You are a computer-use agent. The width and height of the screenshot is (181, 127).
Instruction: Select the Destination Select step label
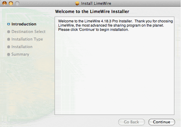[28, 32]
